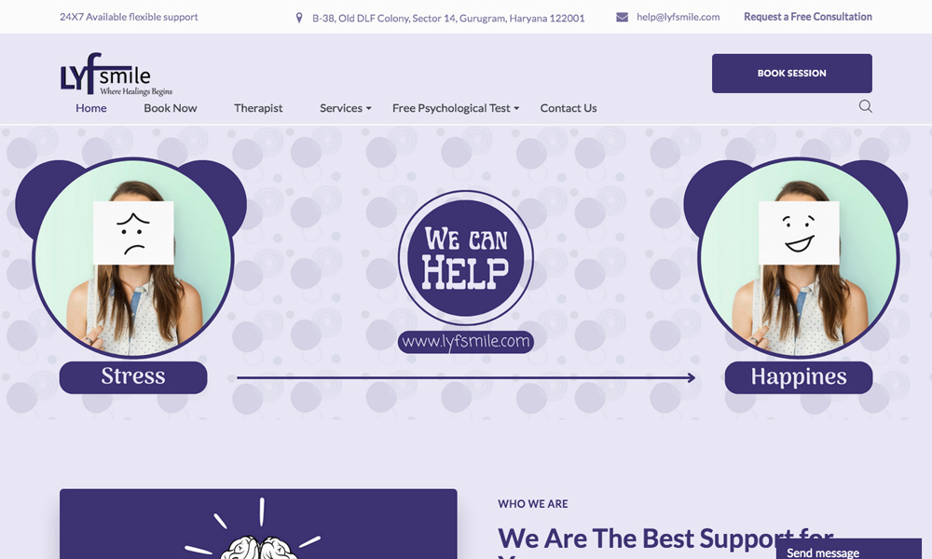Open the Therapist page
Screen dimensions: 932x559
point(258,108)
